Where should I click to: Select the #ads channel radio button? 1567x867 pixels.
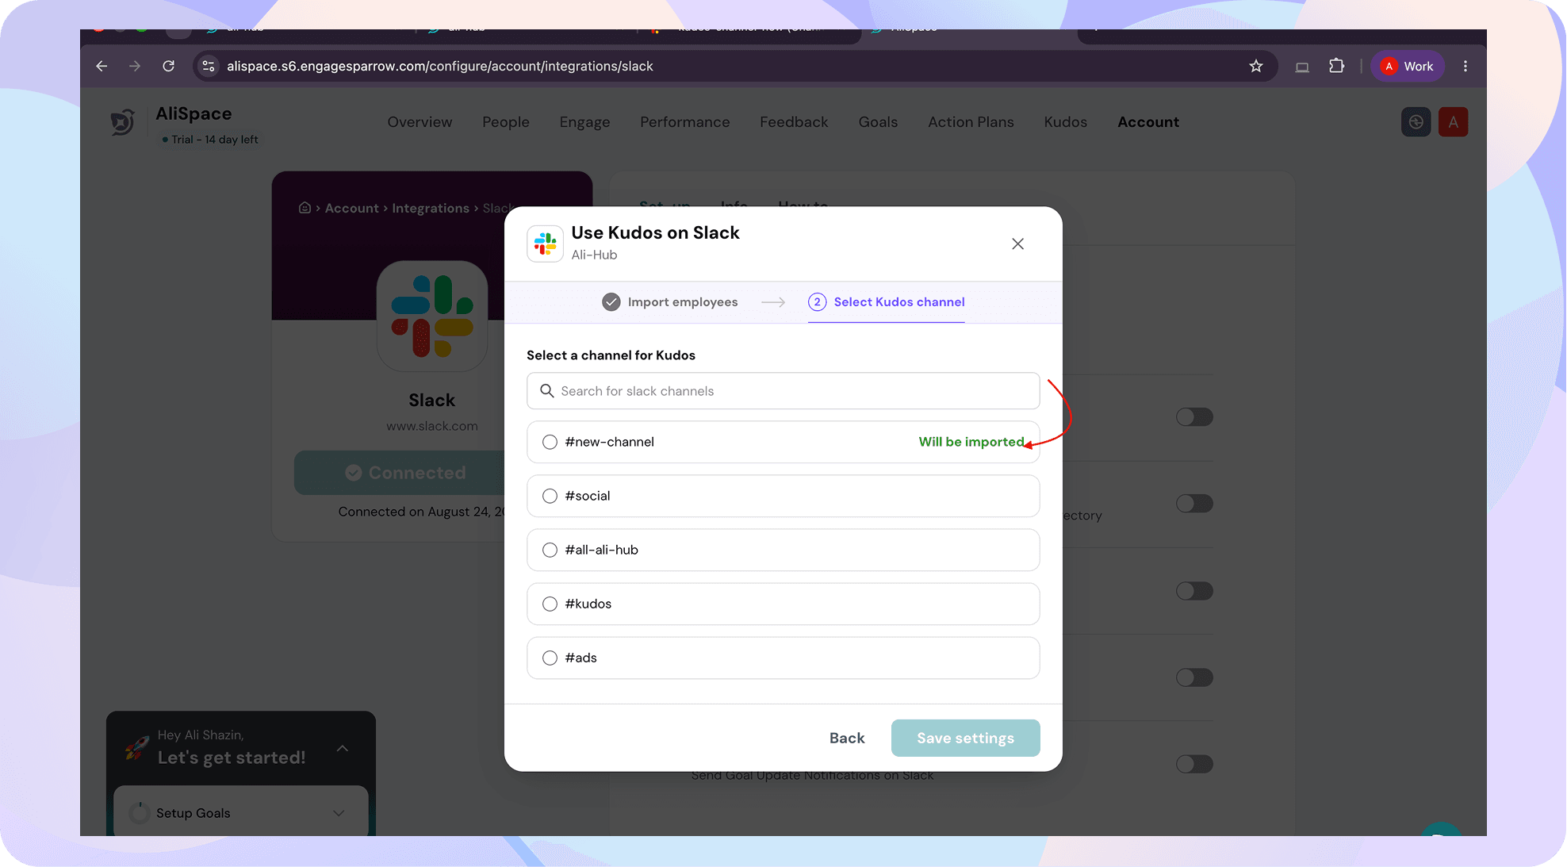550,658
